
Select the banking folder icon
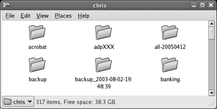click(170, 65)
